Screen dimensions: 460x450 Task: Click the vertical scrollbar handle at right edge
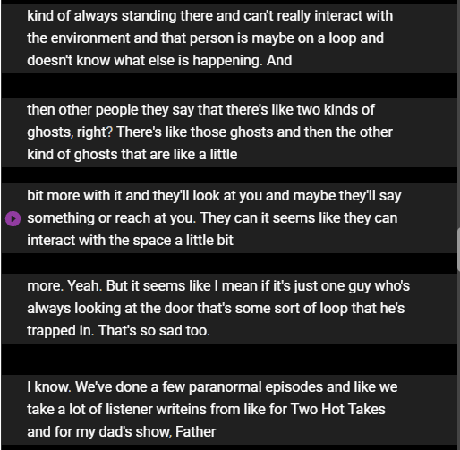coord(458,249)
